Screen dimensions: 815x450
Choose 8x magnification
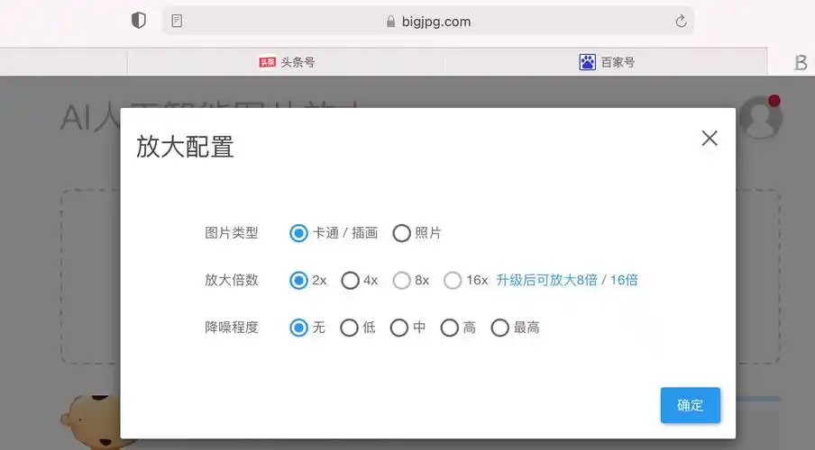click(x=401, y=280)
